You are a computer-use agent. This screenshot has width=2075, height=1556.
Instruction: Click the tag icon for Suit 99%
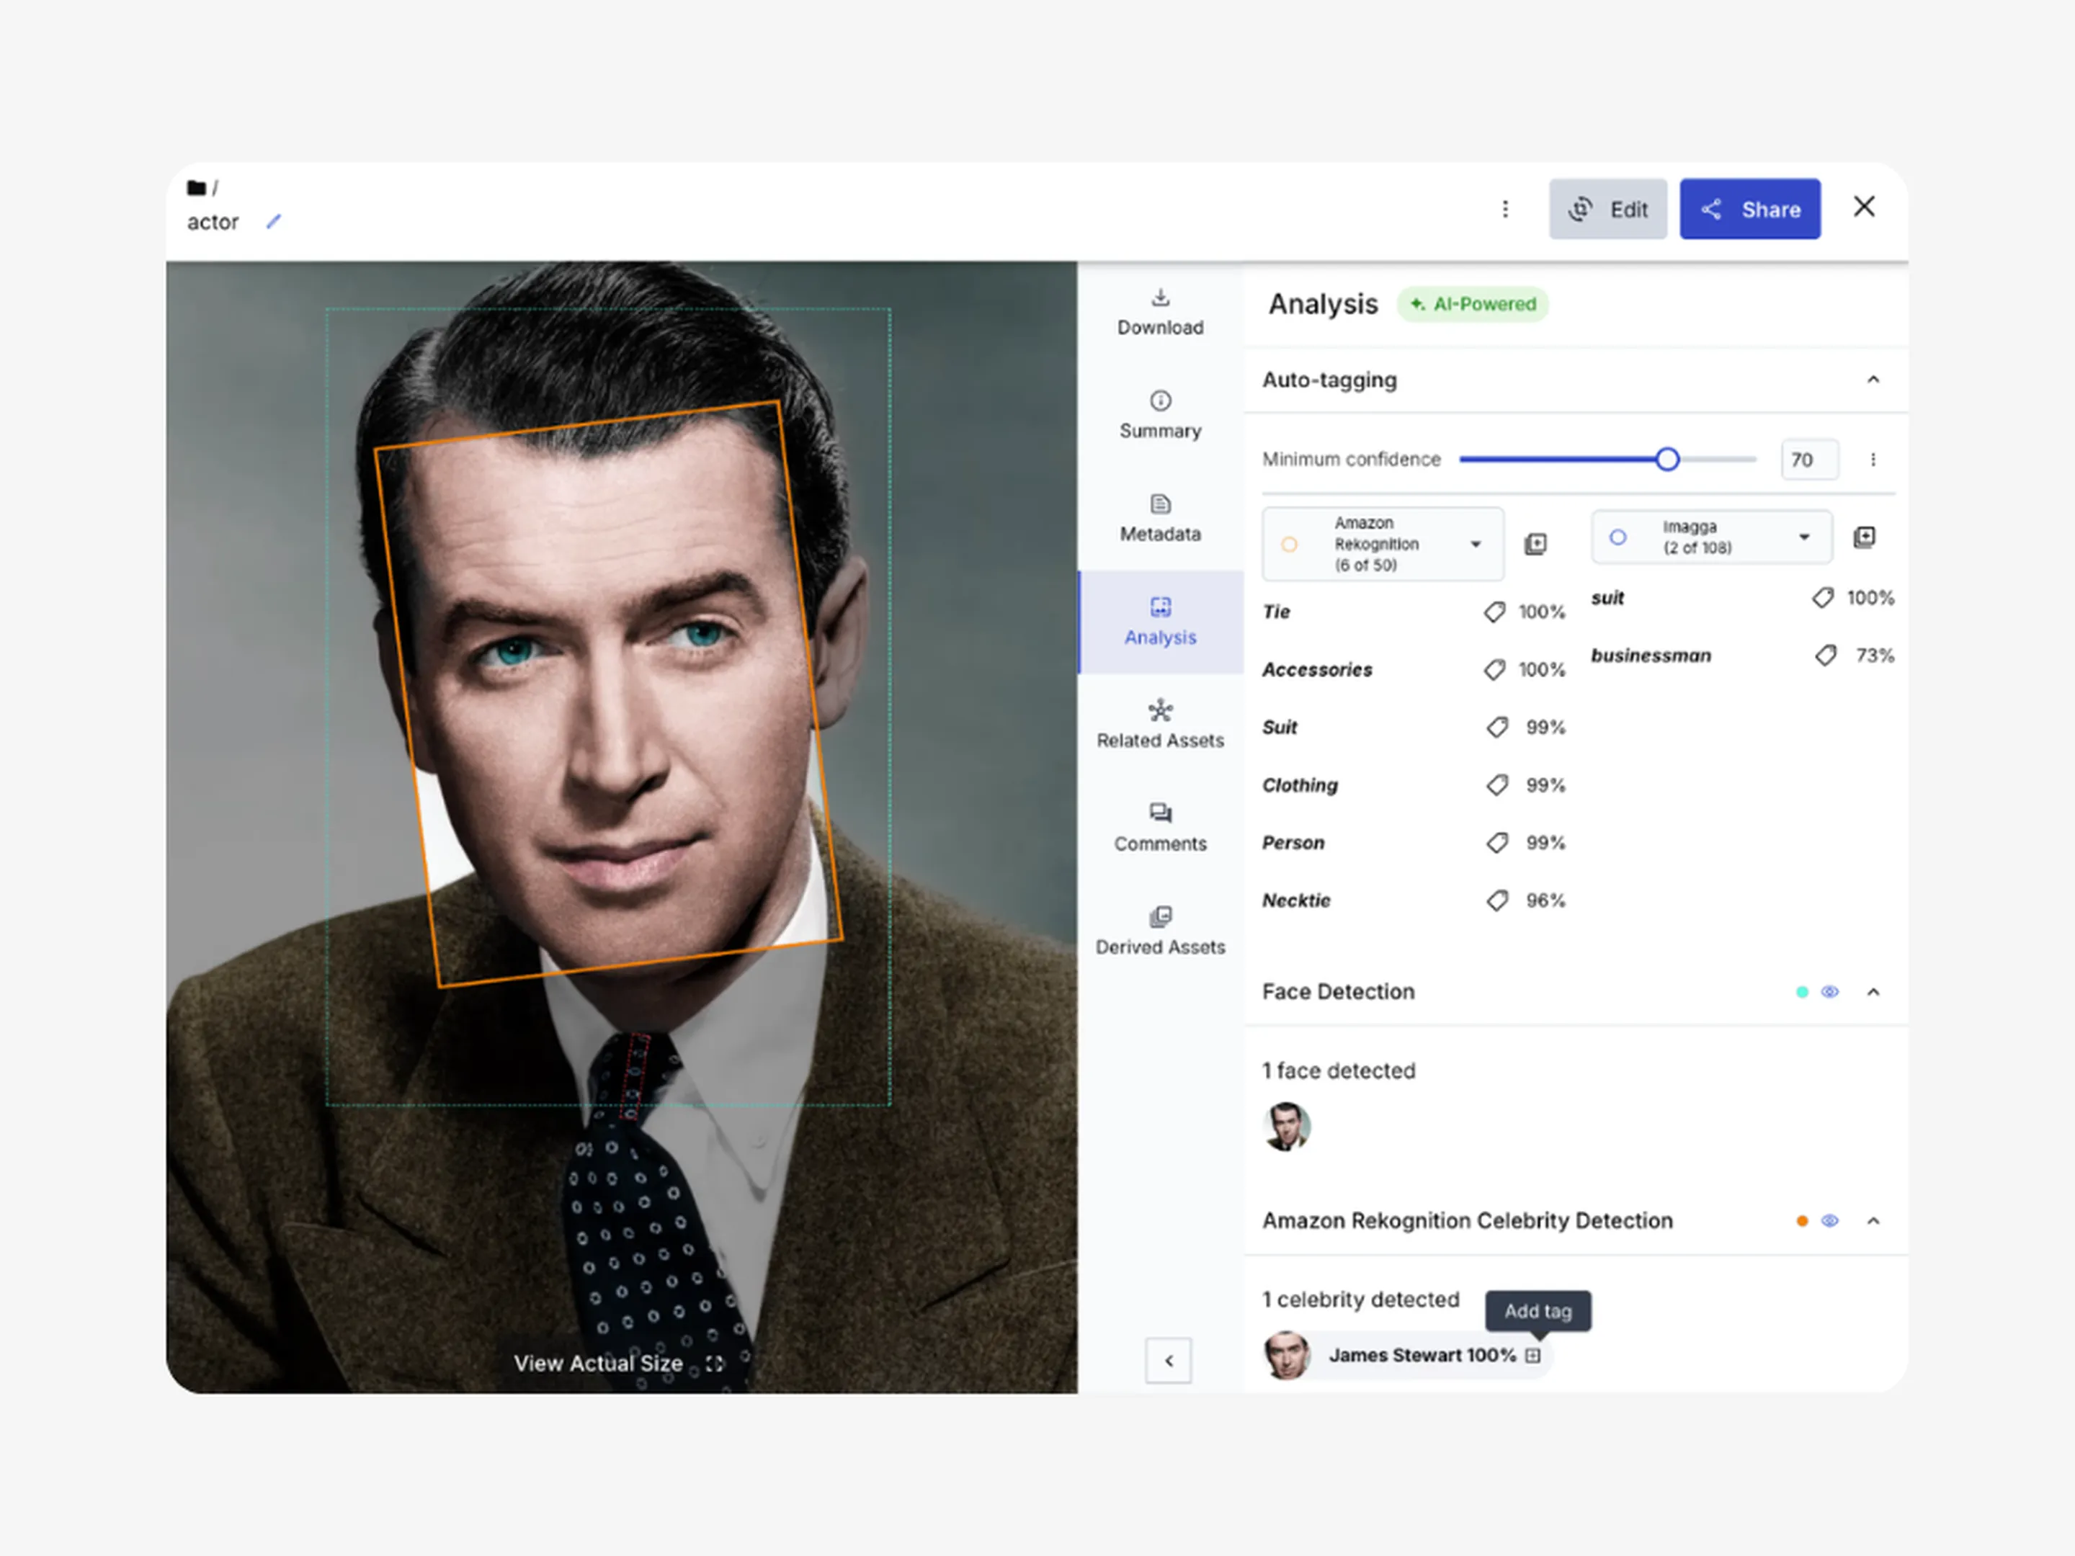click(1497, 728)
